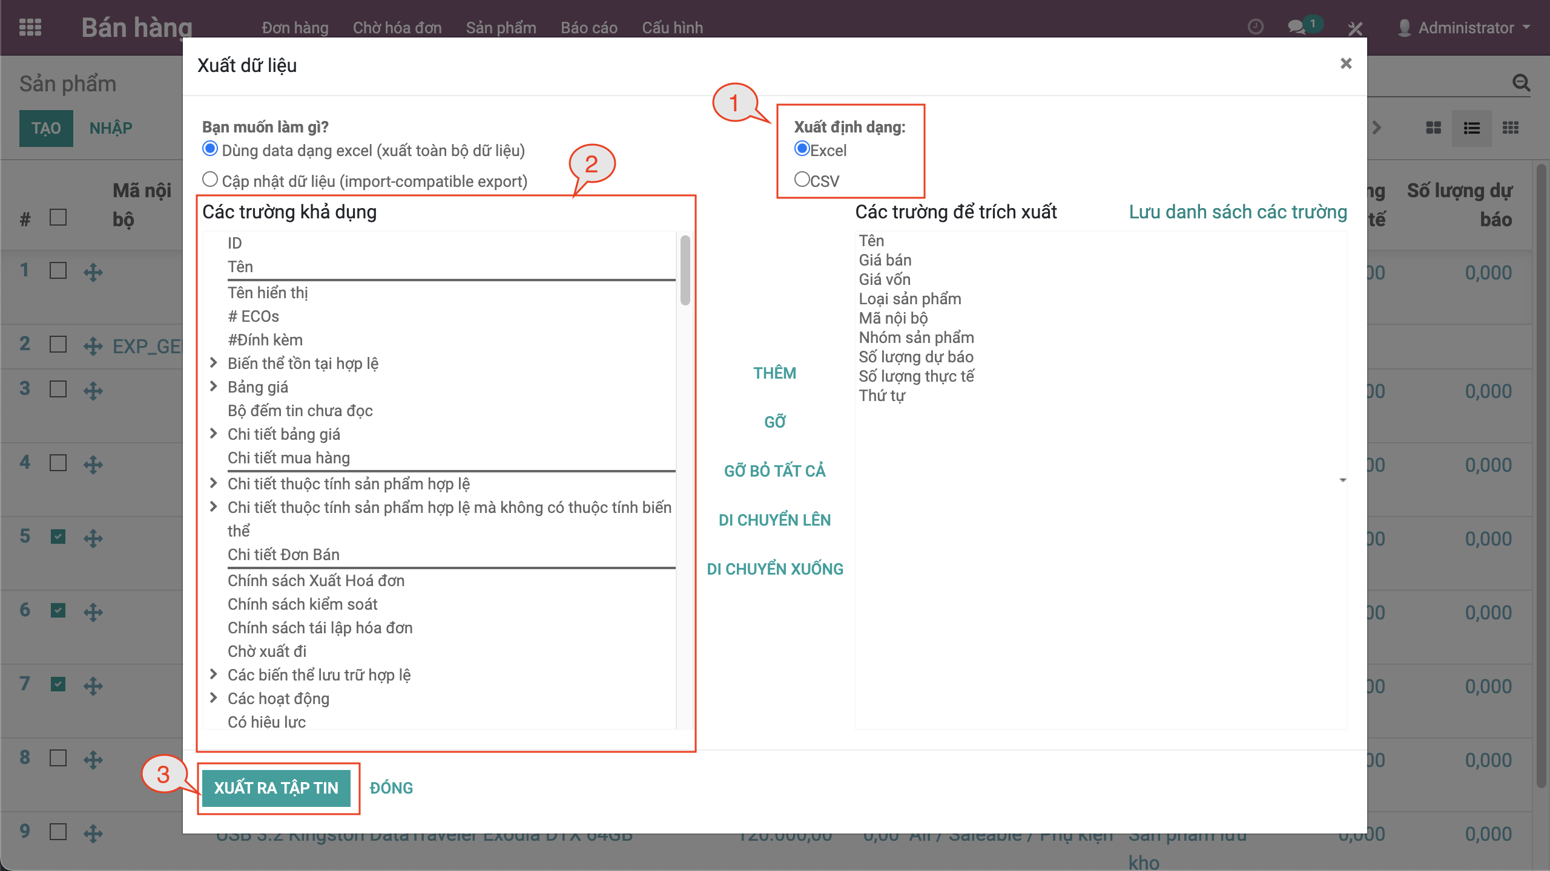
Task: Open the apps grid menu icon
Action: point(30,28)
